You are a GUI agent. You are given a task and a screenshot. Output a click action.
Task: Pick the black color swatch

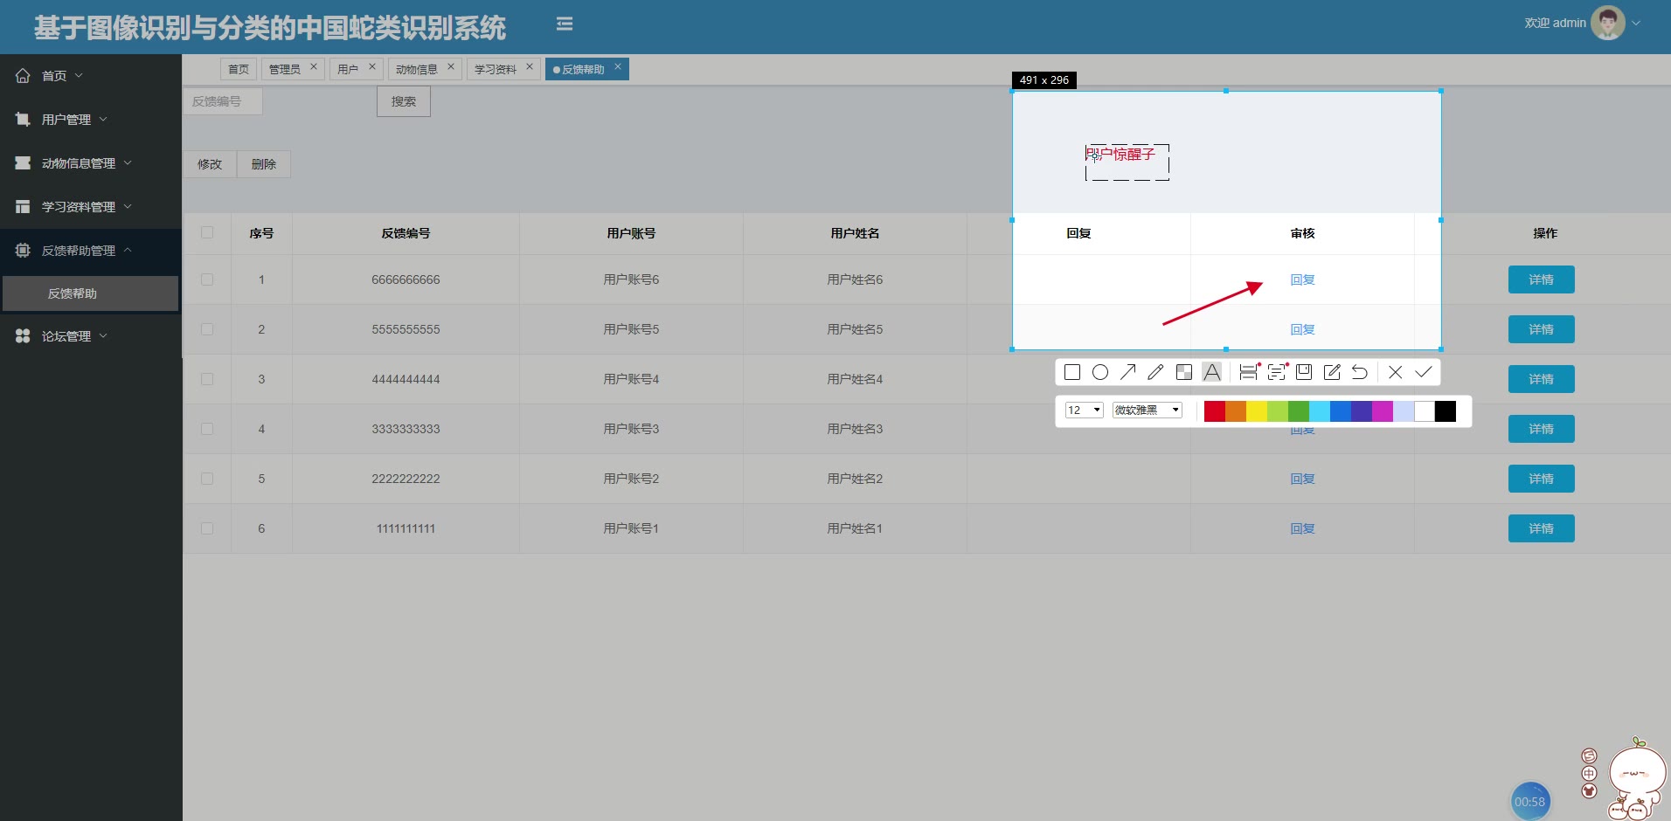1446,411
